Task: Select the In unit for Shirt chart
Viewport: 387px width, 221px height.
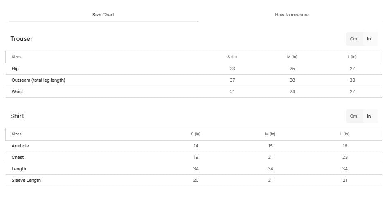Action: click(369, 116)
